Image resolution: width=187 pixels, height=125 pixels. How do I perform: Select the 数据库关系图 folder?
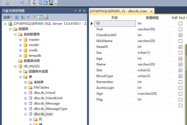pos(38,72)
